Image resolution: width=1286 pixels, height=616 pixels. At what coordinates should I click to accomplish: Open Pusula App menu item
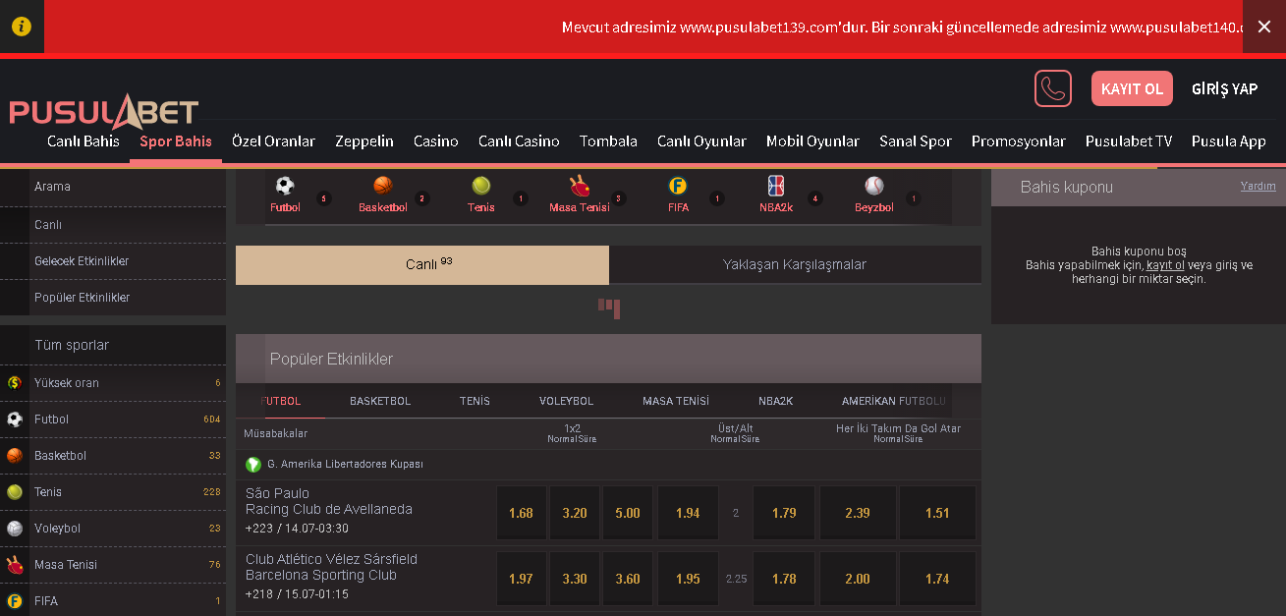(1228, 141)
